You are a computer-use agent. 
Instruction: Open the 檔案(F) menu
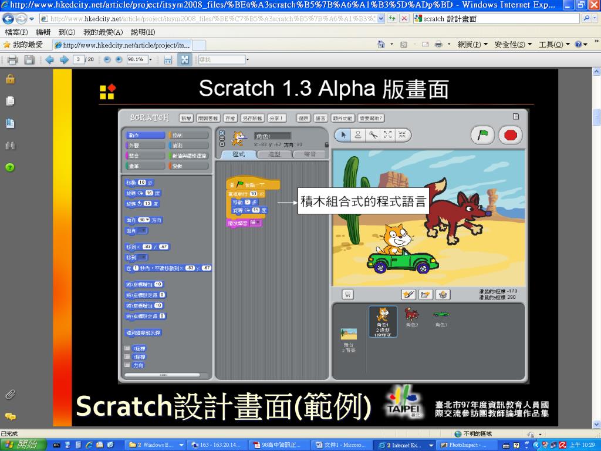(16, 32)
